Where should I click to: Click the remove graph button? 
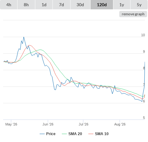tap(133, 14)
